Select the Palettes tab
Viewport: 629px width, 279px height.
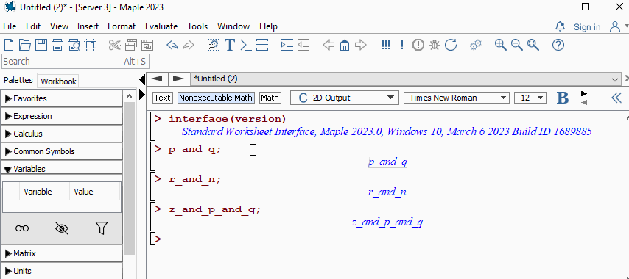pyautogui.click(x=18, y=80)
